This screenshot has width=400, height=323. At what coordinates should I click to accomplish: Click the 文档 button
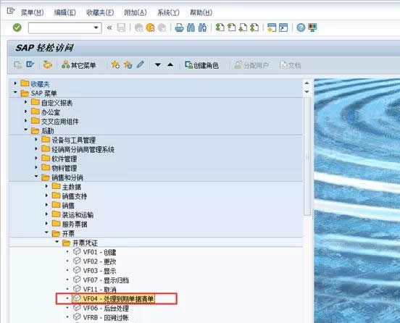point(291,65)
